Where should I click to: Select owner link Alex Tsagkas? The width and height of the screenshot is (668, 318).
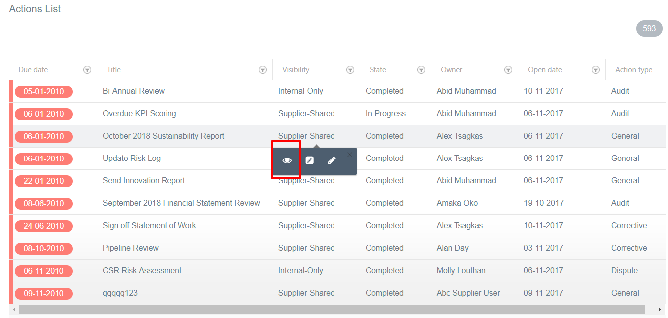tap(459, 136)
